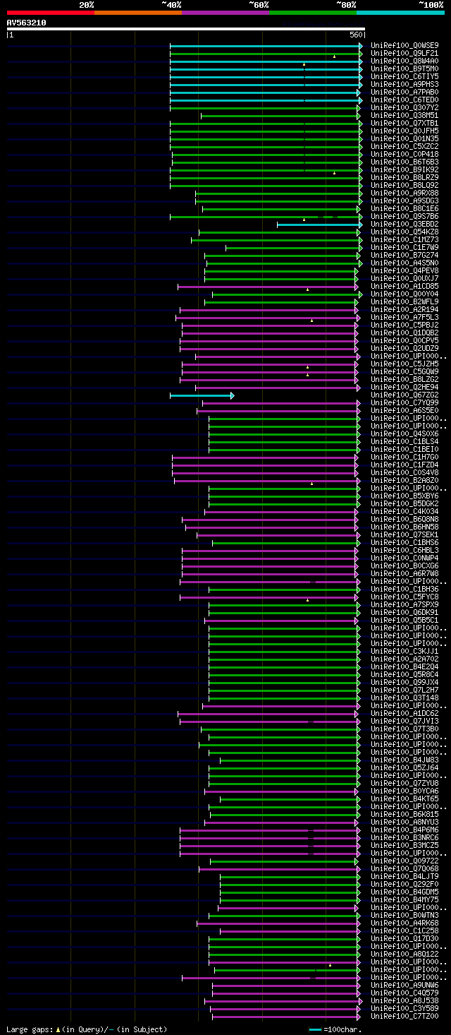Select hit label UniRef100_A9SDG3
Viewport: 451px width, 1035px height.
pos(404,201)
